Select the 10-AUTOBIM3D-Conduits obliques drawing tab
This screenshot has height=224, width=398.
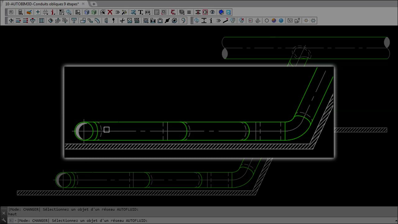click(42, 4)
